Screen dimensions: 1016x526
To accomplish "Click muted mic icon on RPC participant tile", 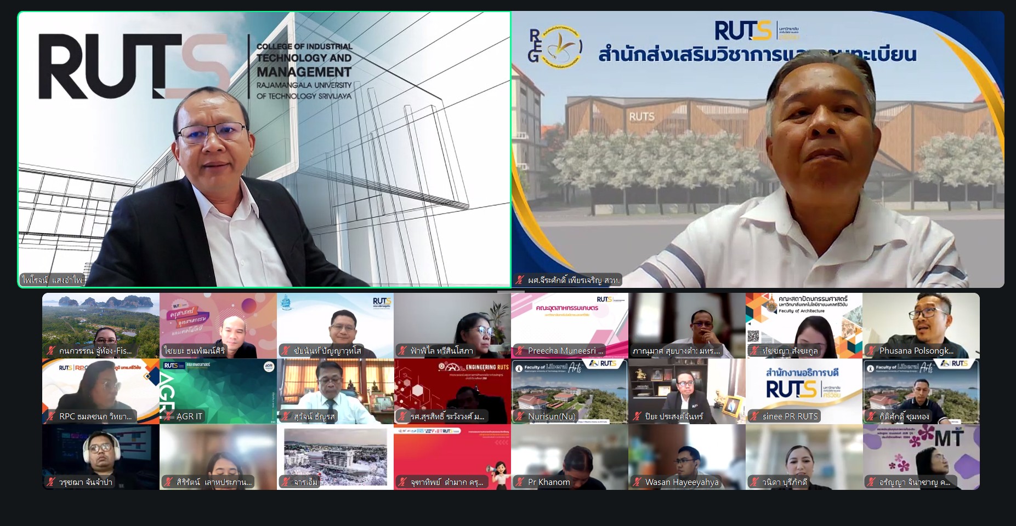I will 51,417.
